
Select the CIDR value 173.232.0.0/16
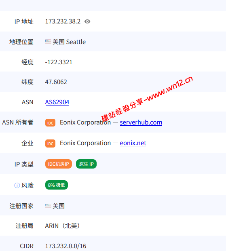pos(65,246)
